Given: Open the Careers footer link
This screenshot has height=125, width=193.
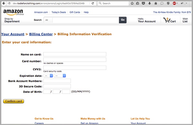Looking at the screenshot, I should 39,123.
